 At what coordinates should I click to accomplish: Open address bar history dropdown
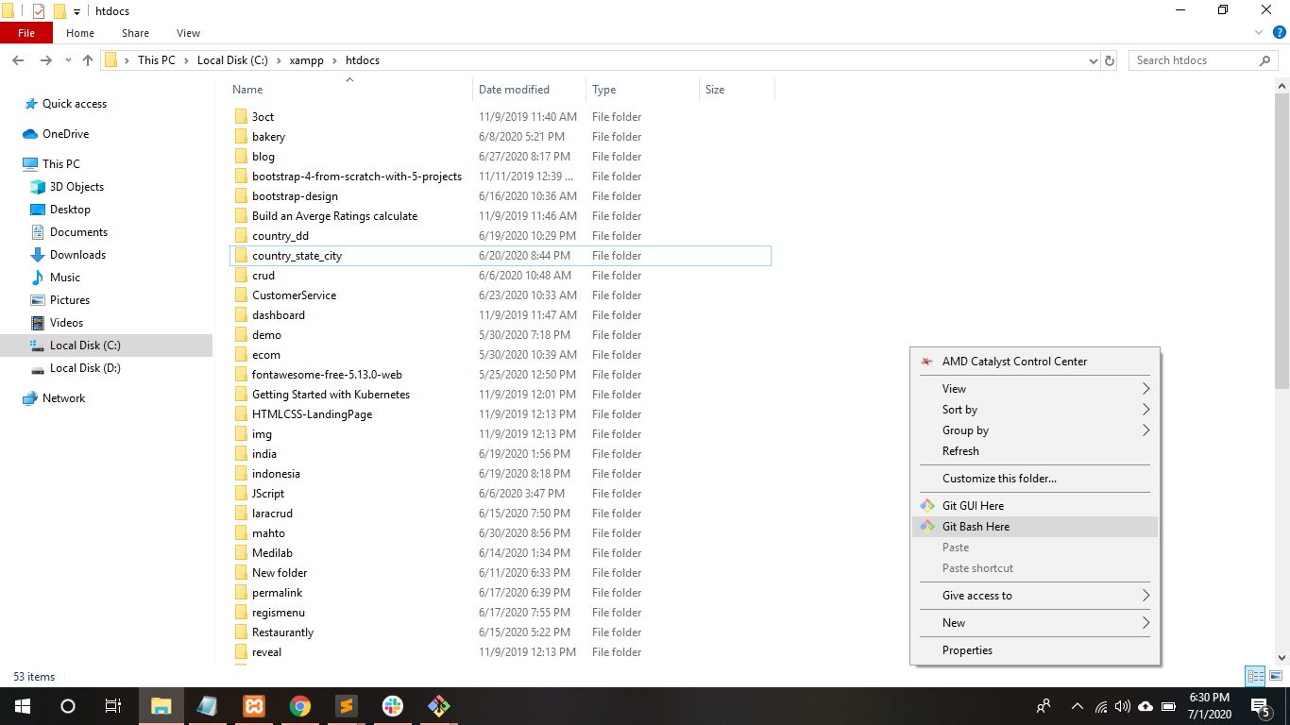pos(1094,60)
